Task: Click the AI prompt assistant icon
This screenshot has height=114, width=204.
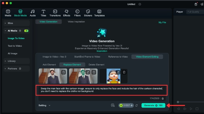Action: (x=113, y=105)
